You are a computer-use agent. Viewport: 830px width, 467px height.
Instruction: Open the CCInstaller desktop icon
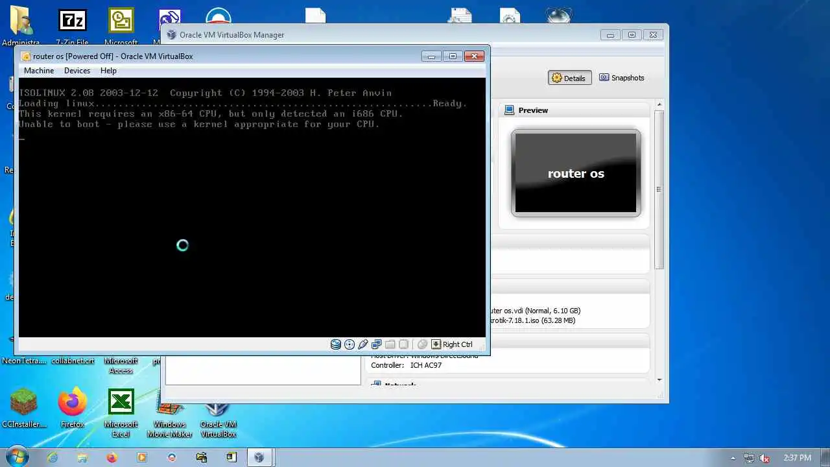(25, 409)
